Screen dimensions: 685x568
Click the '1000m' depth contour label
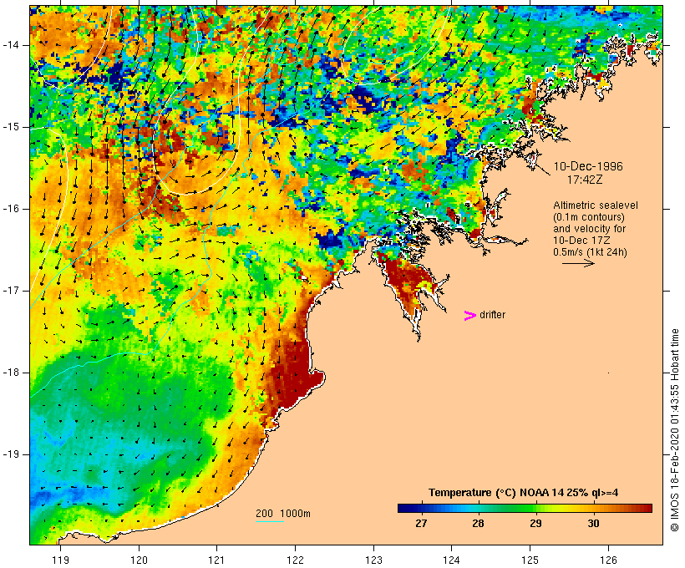pyautogui.click(x=295, y=514)
